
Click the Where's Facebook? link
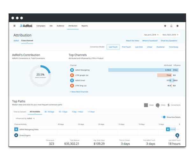coord(150,41)
